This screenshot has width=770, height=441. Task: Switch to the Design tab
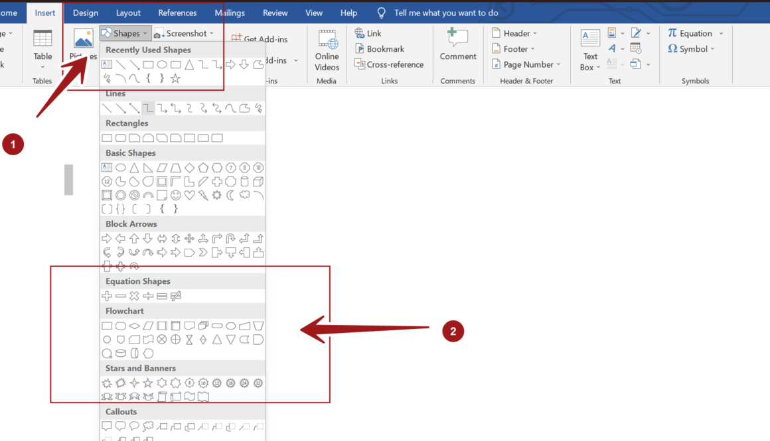(86, 13)
